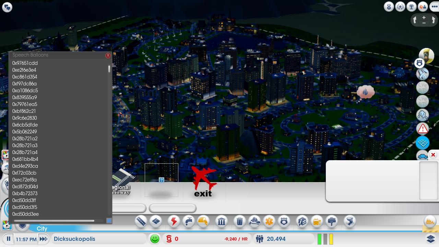Click the city name Dicksuckopolis

pos(74,239)
